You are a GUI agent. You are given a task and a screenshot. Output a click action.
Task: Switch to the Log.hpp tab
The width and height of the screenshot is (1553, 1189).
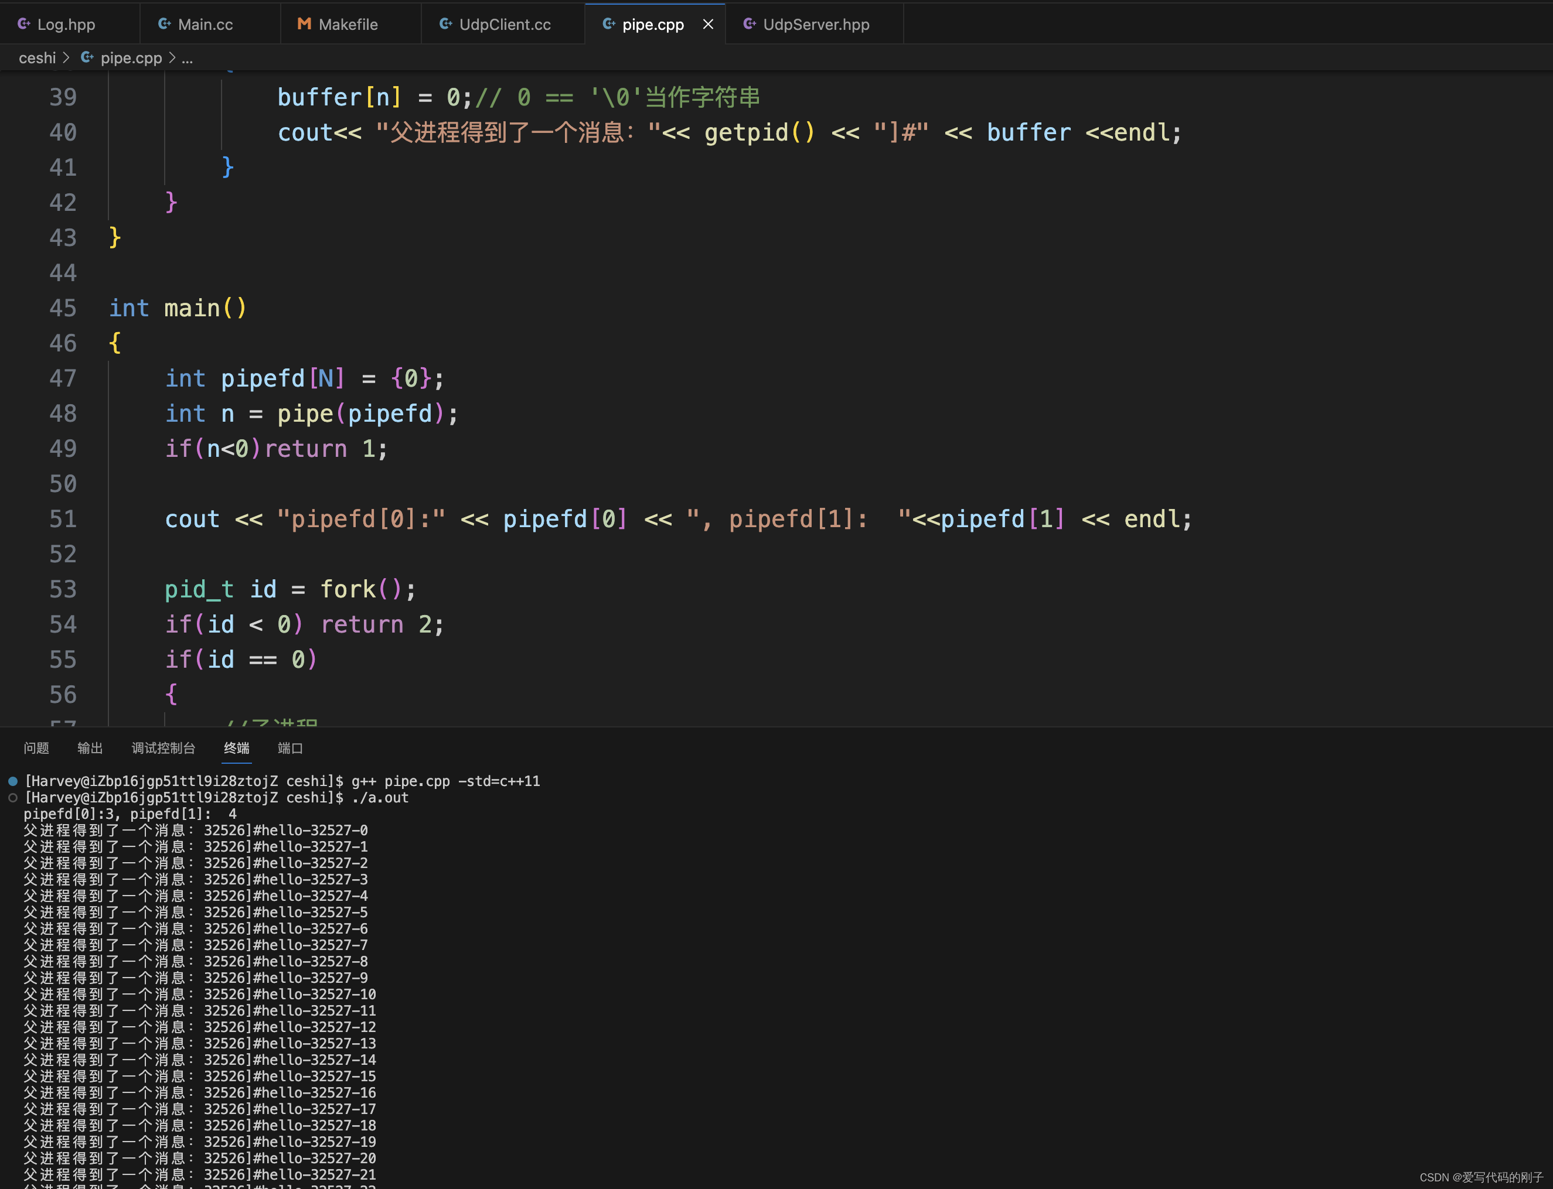pyautogui.click(x=66, y=24)
